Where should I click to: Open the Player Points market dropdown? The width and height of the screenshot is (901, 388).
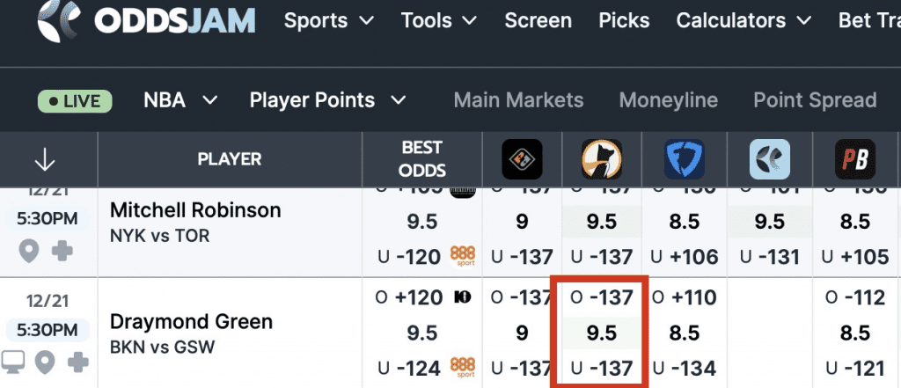tap(327, 100)
